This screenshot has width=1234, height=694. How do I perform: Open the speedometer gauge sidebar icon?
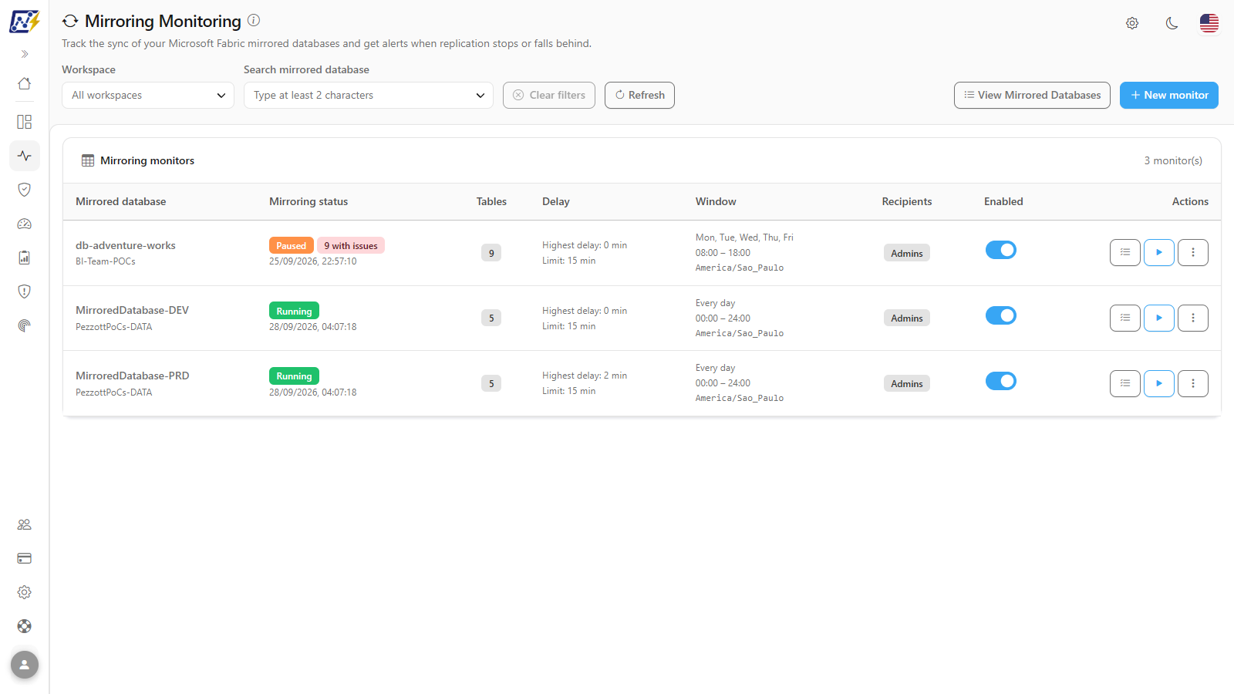(x=25, y=224)
